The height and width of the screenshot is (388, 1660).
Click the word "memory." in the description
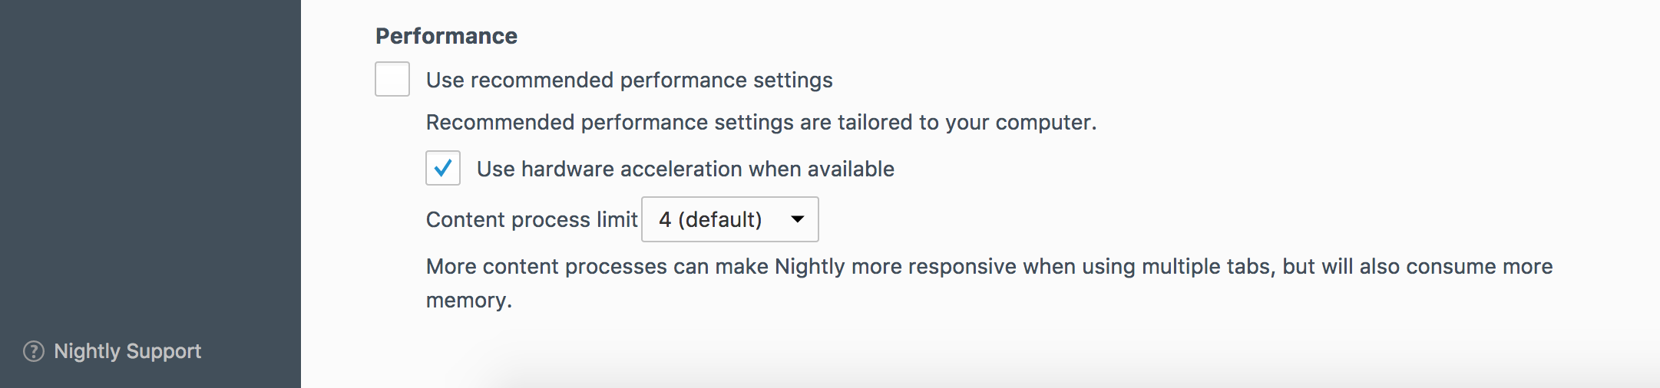click(468, 301)
